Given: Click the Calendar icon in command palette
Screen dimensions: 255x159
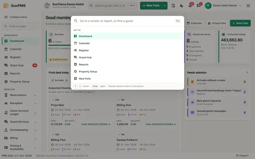Looking at the screenshot, I should click(x=75, y=43).
